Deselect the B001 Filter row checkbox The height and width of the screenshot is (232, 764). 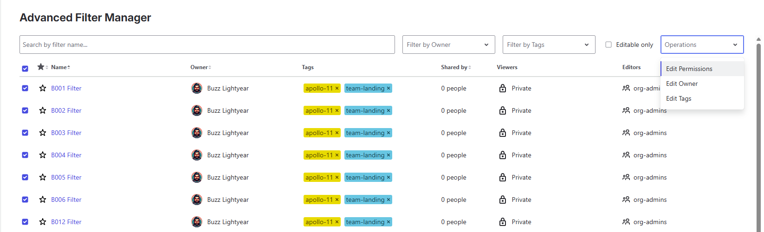point(25,88)
